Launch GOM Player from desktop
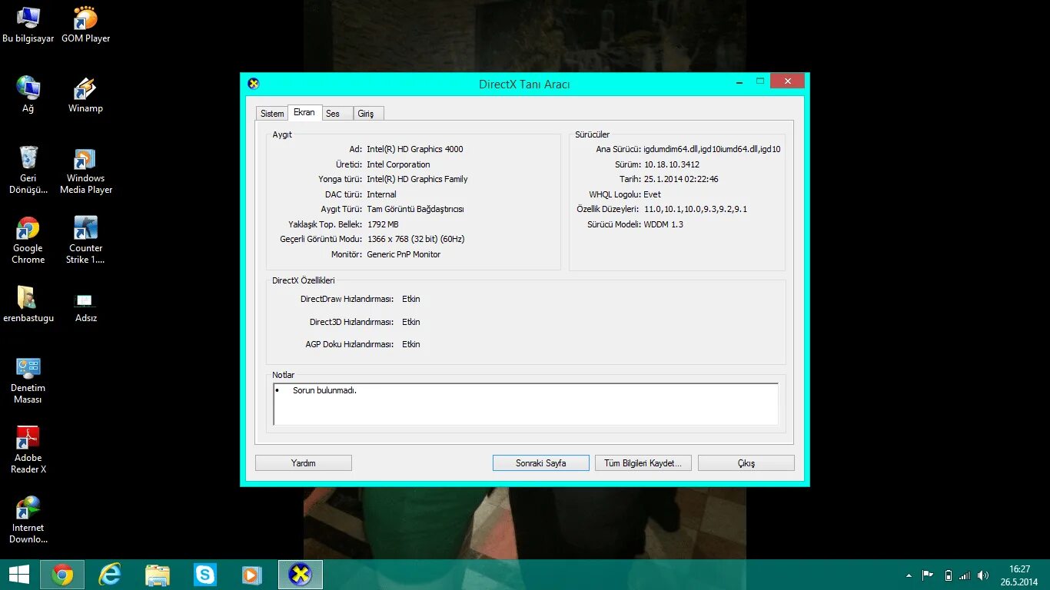 (85, 25)
